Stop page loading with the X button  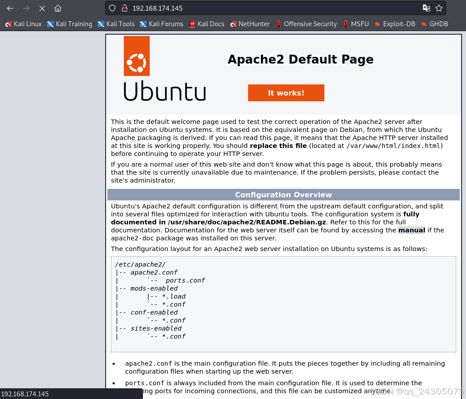(x=42, y=8)
